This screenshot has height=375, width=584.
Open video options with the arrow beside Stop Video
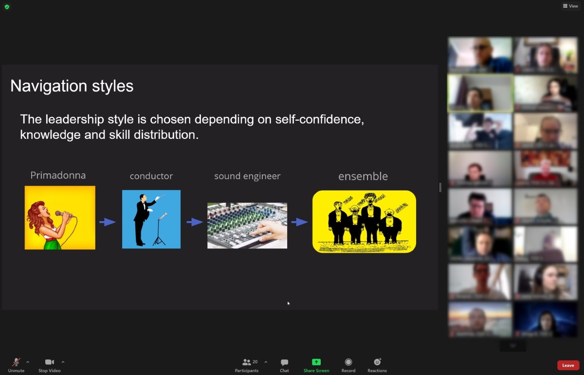click(x=63, y=361)
